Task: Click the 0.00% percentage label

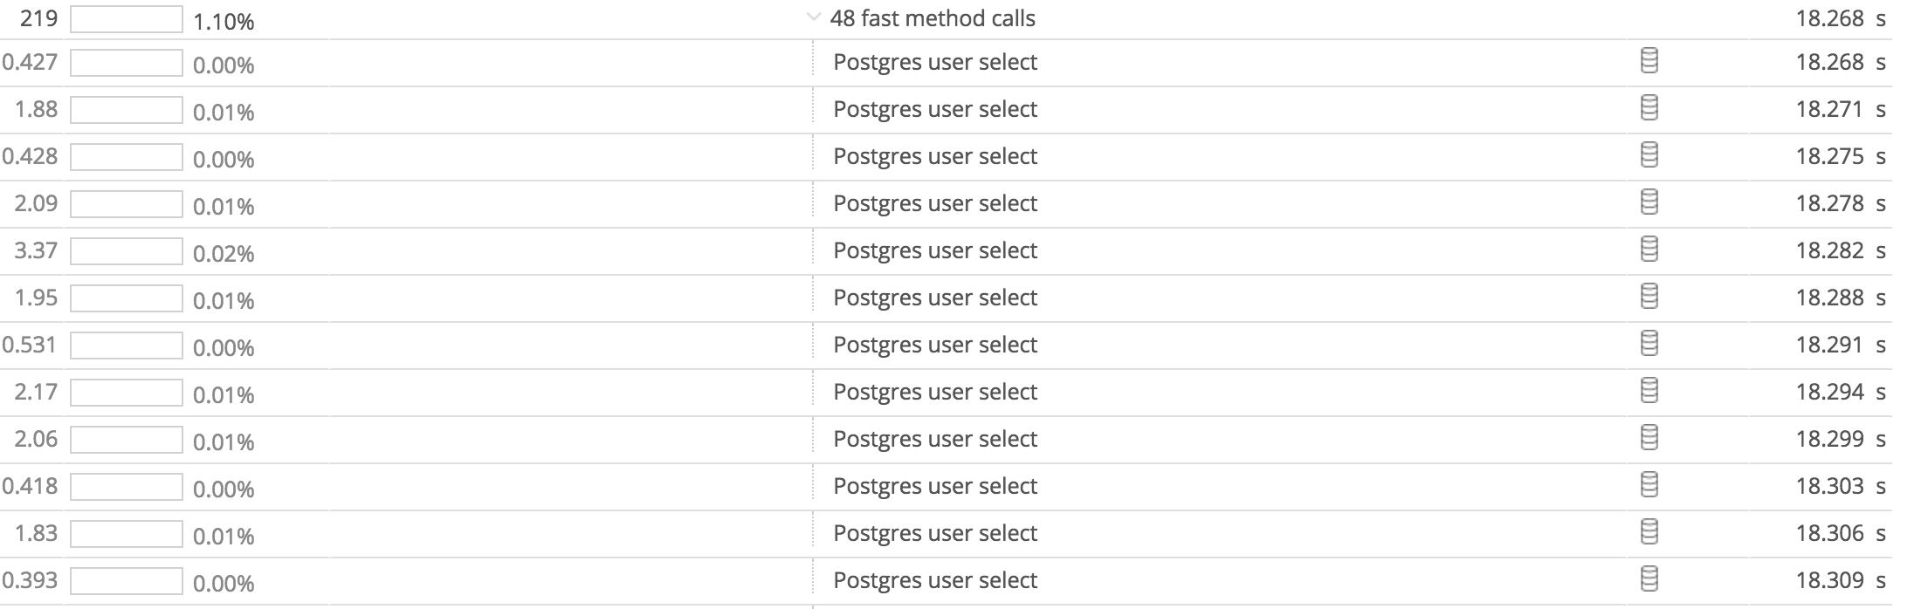Action: pyautogui.click(x=222, y=63)
